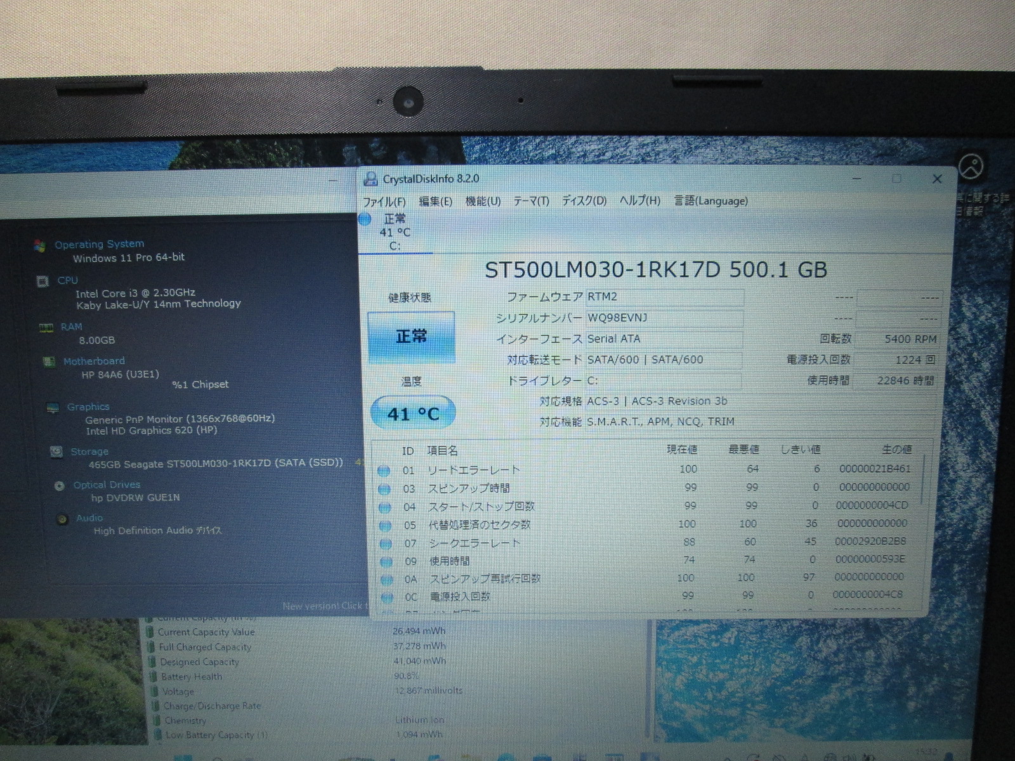Click the serial number field WQ98EVNJ
The height and width of the screenshot is (761, 1015).
point(663,318)
